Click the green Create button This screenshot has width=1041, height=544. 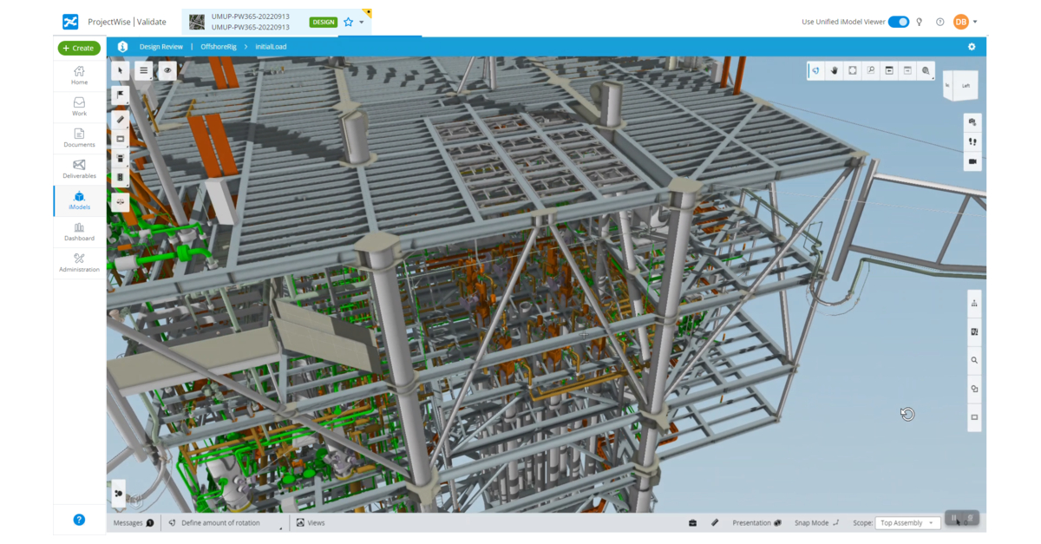pos(79,49)
